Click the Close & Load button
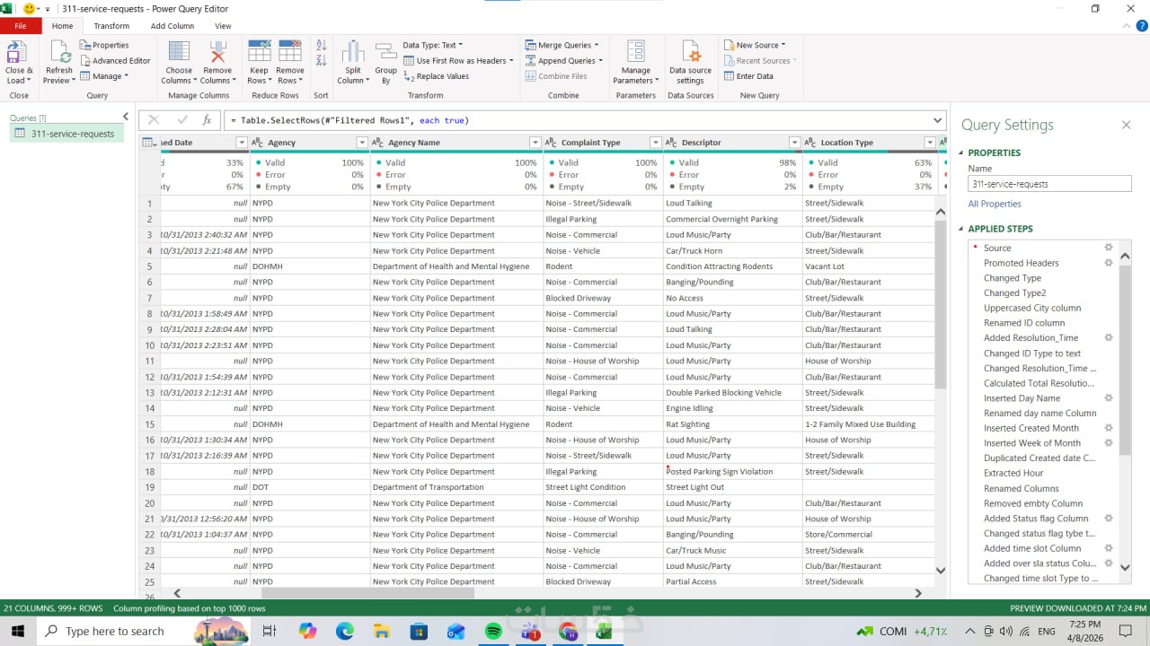Viewport: 1150px width, 646px height. pyautogui.click(x=18, y=62)
